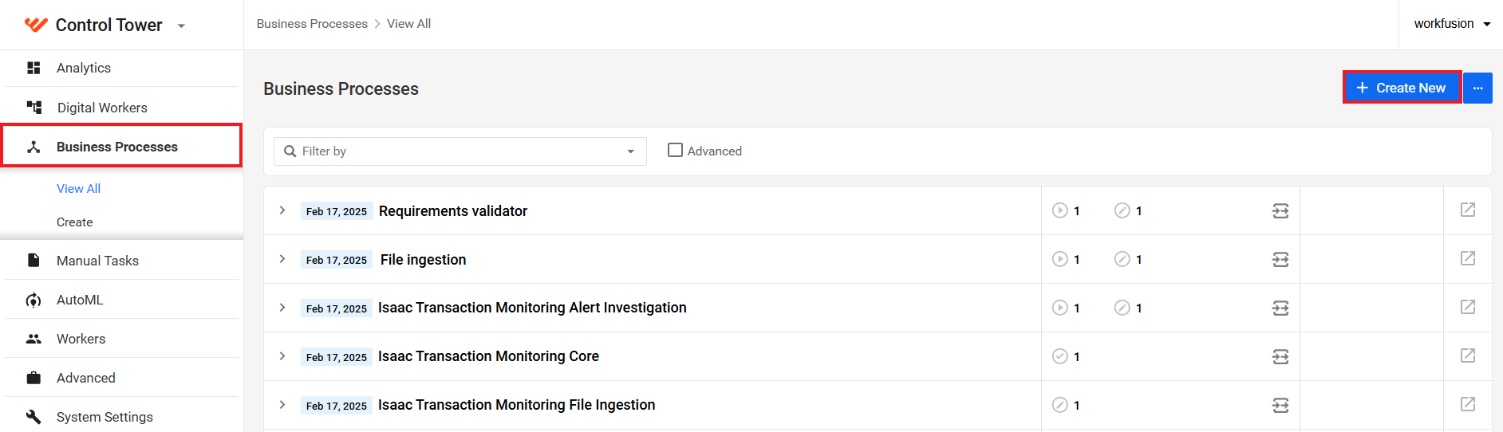Click Isaac Transaction Monitoring Alert Investigation name
Image resolution: width=1503 pixels, height=432 pixels.
(x=532, y=308)
